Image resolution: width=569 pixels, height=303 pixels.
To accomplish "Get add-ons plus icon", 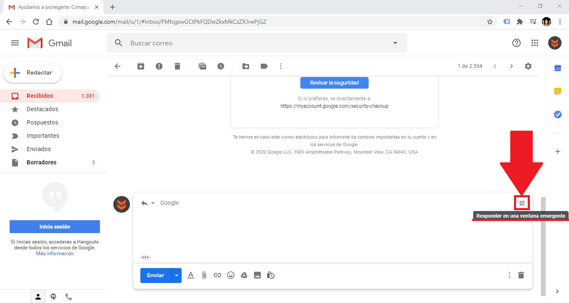I will click(558, 151).
